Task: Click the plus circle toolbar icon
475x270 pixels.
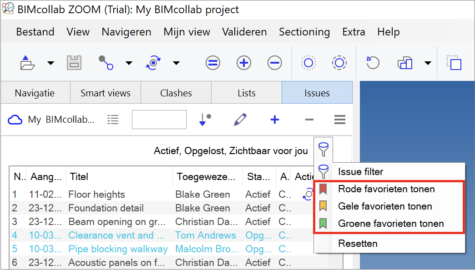Action: [x=244, y=63]
